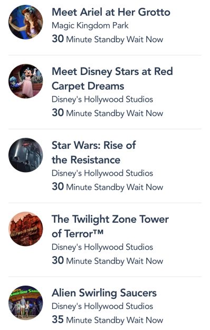
Task: Click Rise of the Resistance wait time
Action: 108,187
